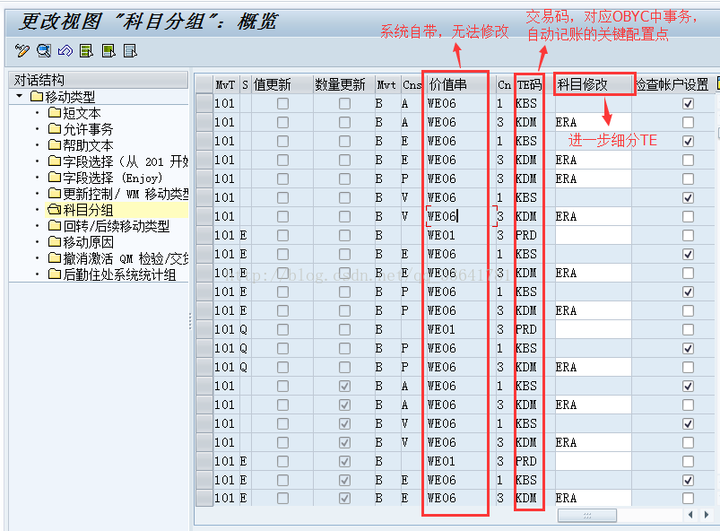This screenshot has width=720, height=531.
Task: Click the ERA 科目修改 field in 101 Q row
Action: tap(593, 368)
